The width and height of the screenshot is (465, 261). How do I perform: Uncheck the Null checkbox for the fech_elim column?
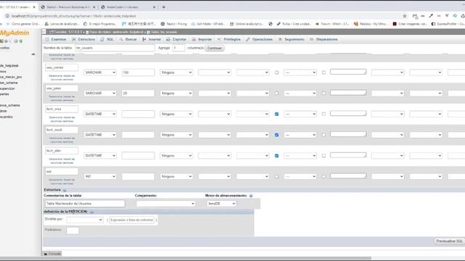277,156
